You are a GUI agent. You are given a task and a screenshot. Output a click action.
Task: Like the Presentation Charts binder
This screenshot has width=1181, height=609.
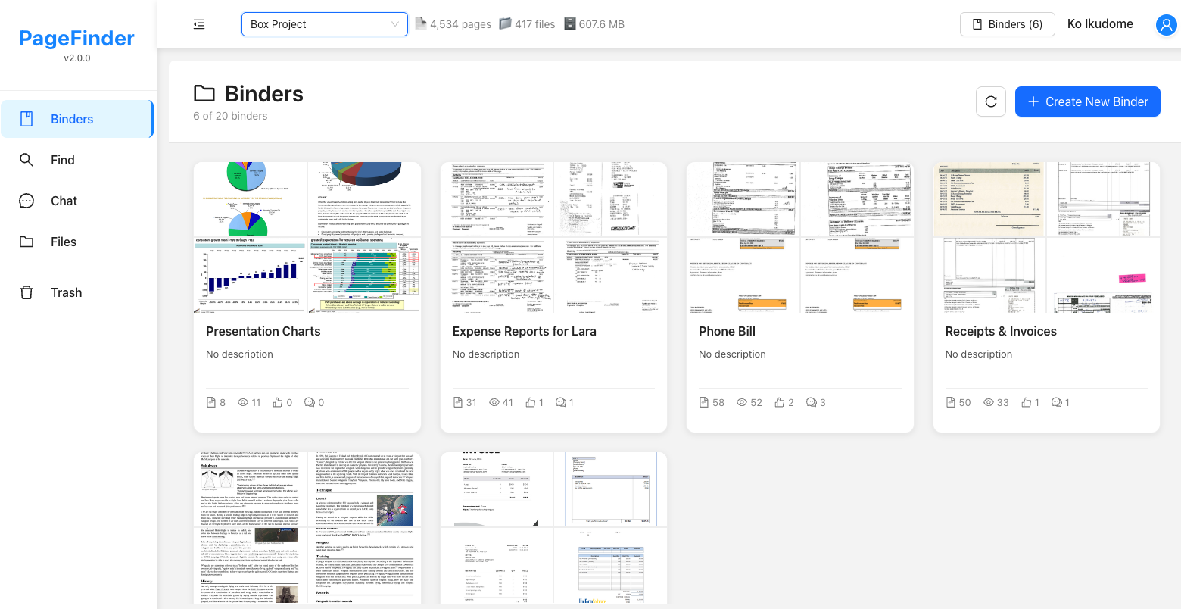(x=277, y=402)
